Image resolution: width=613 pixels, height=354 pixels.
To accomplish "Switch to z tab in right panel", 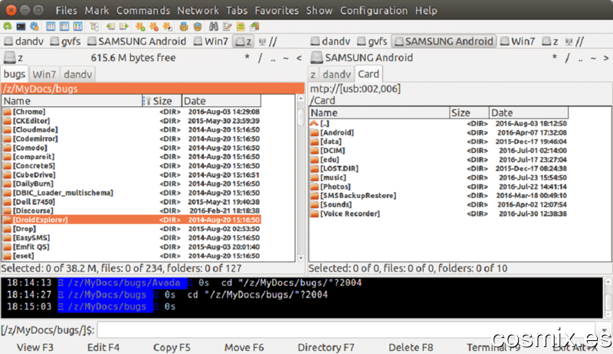I will (313, 74).
